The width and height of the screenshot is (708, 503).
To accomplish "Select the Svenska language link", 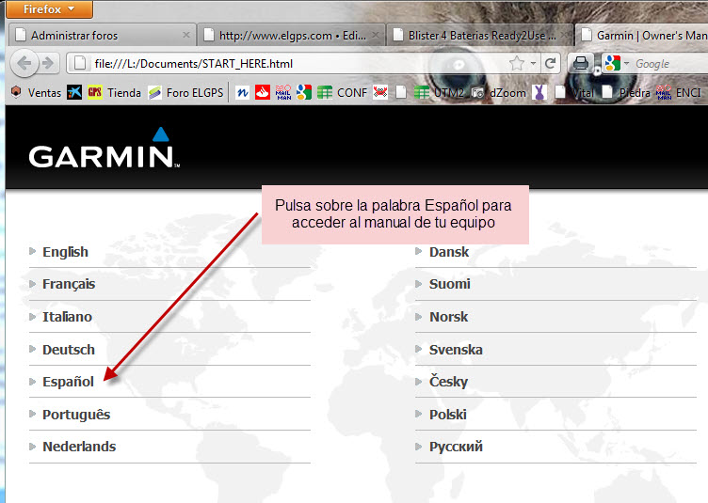I will tap(456, 350).
